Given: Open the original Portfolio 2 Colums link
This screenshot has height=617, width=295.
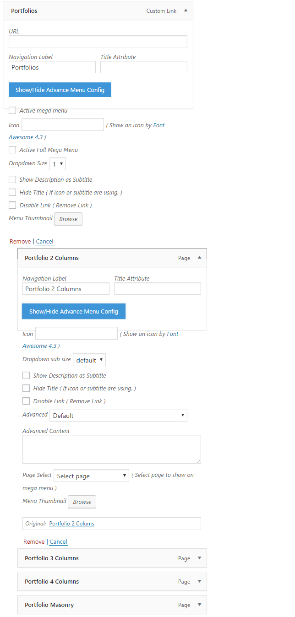Looking at the screenshot, I should click(x=71, y=524).
